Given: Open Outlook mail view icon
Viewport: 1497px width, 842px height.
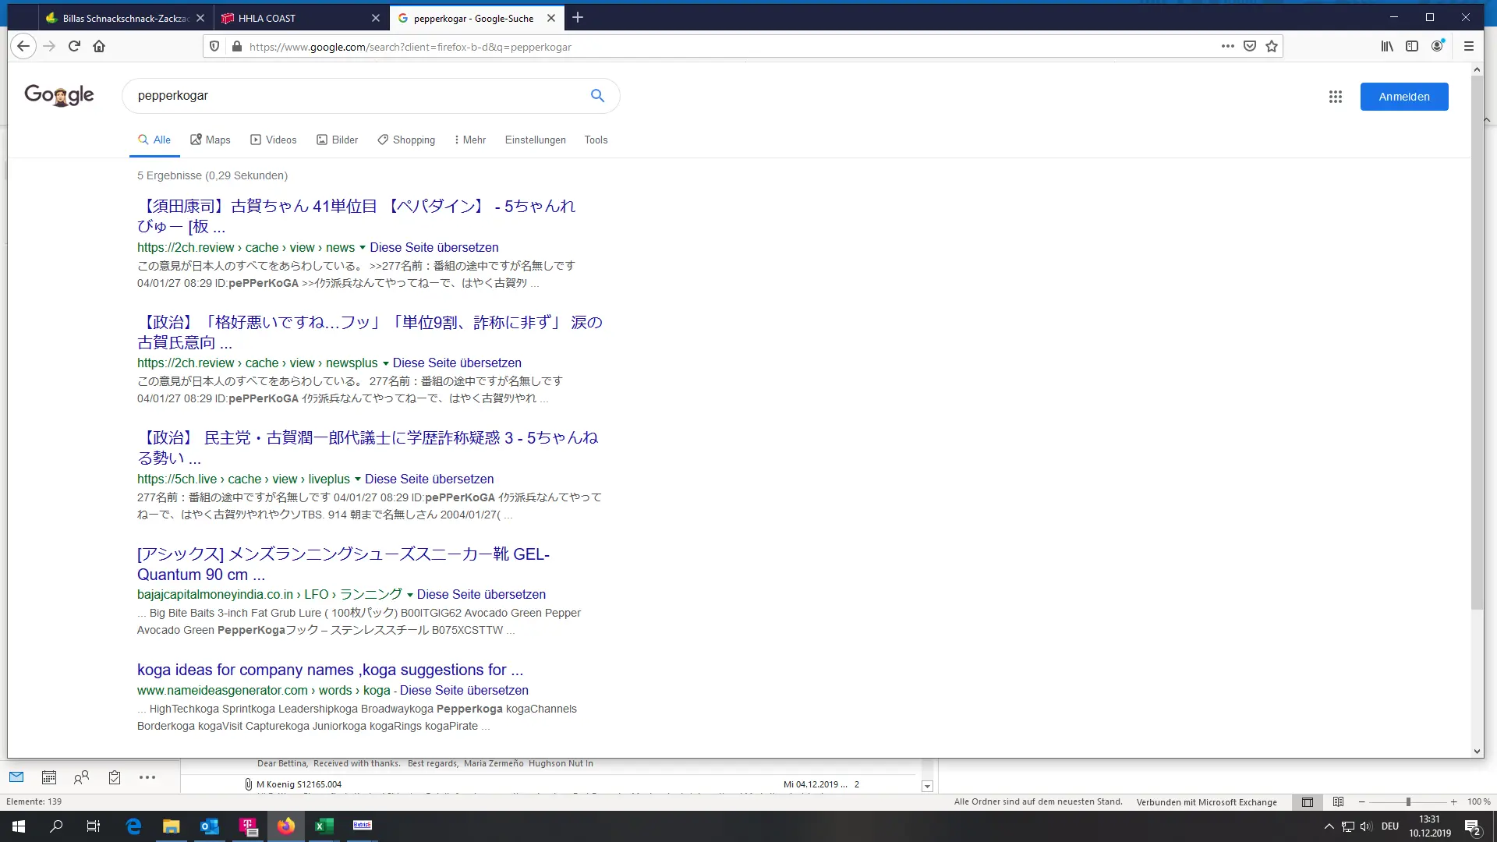Looking at the screenshot, I should (x=16, y=777).
